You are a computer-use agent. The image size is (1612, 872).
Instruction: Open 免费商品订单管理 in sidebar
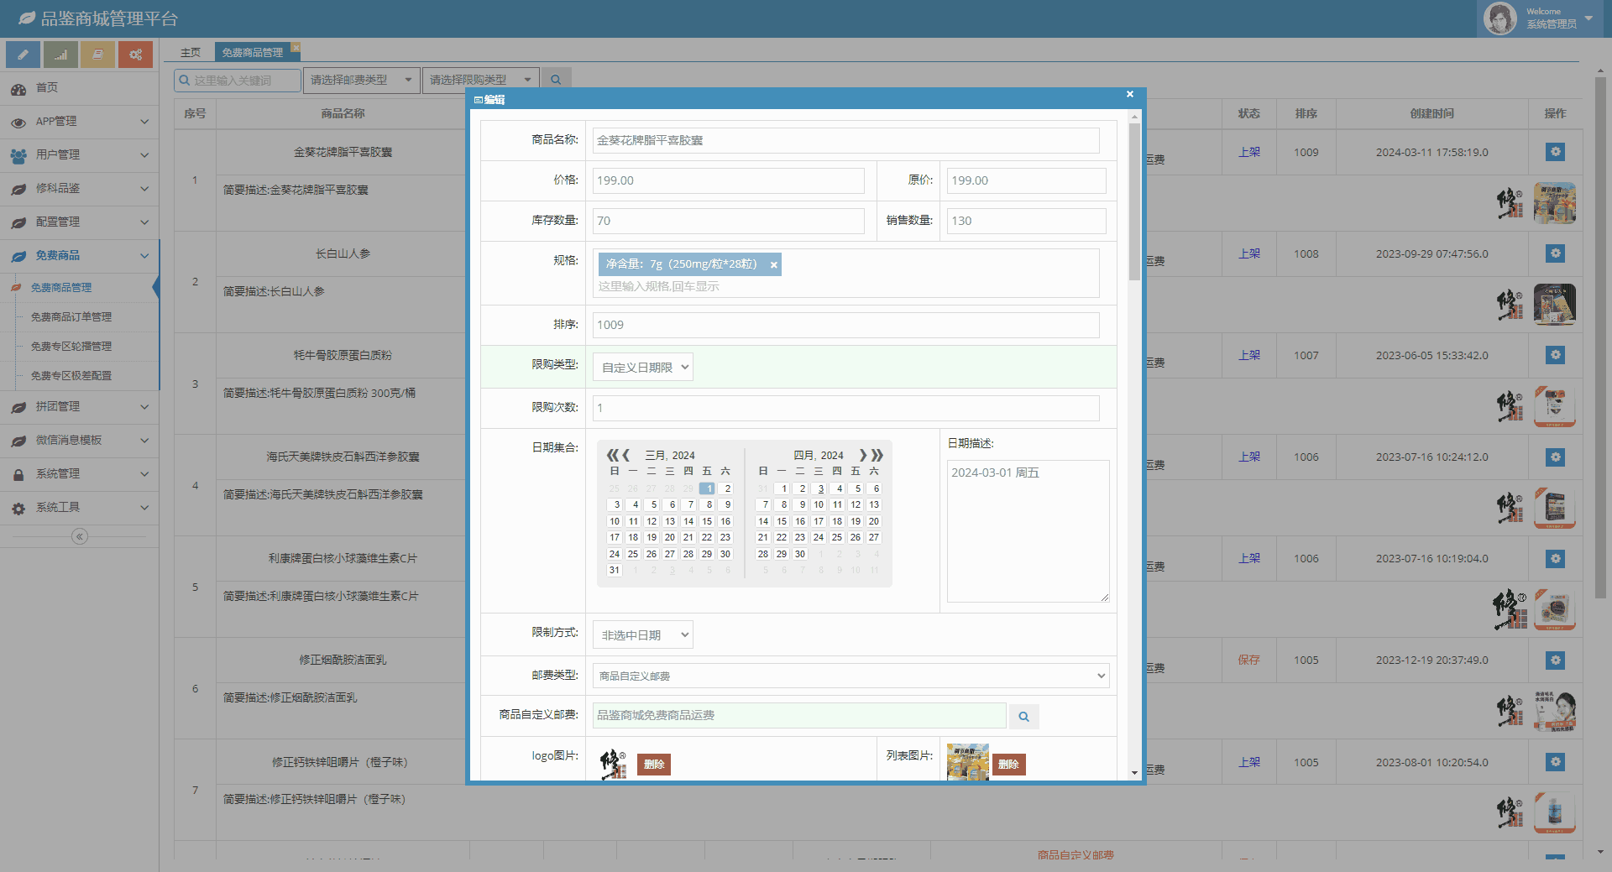click(71, 316)
